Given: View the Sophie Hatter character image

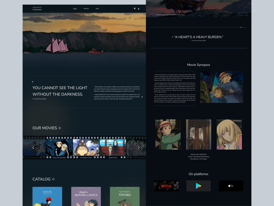Looking at the screenshot, I should coord(168,134).
